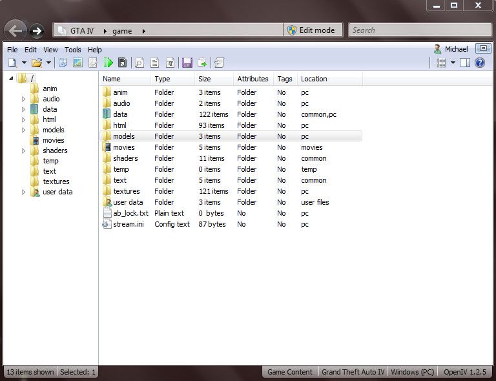Click the New file toolbar icon
The image size is (496, 381).
coord(12,63)
